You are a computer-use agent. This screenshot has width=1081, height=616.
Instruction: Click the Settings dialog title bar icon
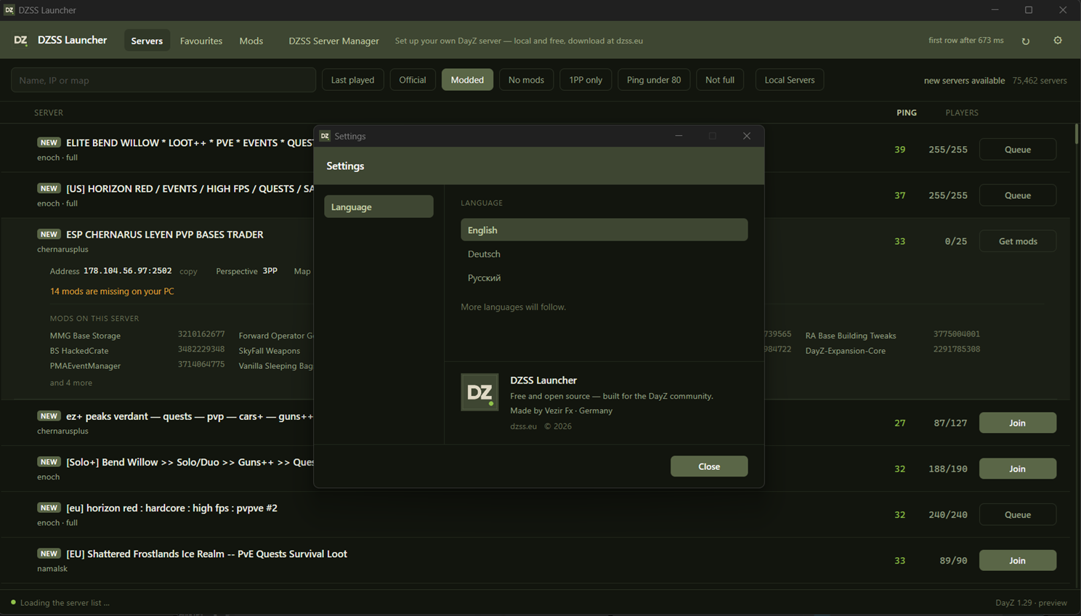pyautogui.click(x=325, y=136)
